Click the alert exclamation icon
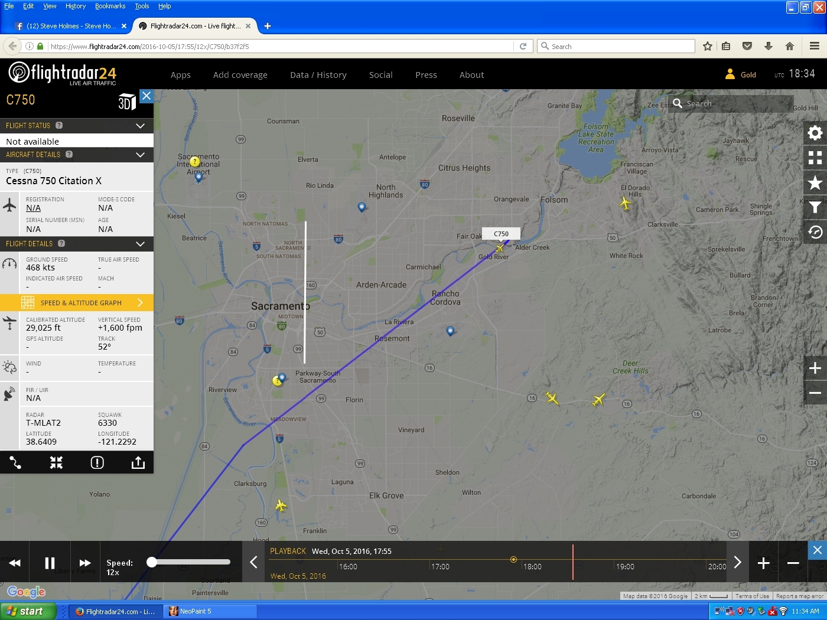This screenshot has height=620, width=827. click(97, 462)
